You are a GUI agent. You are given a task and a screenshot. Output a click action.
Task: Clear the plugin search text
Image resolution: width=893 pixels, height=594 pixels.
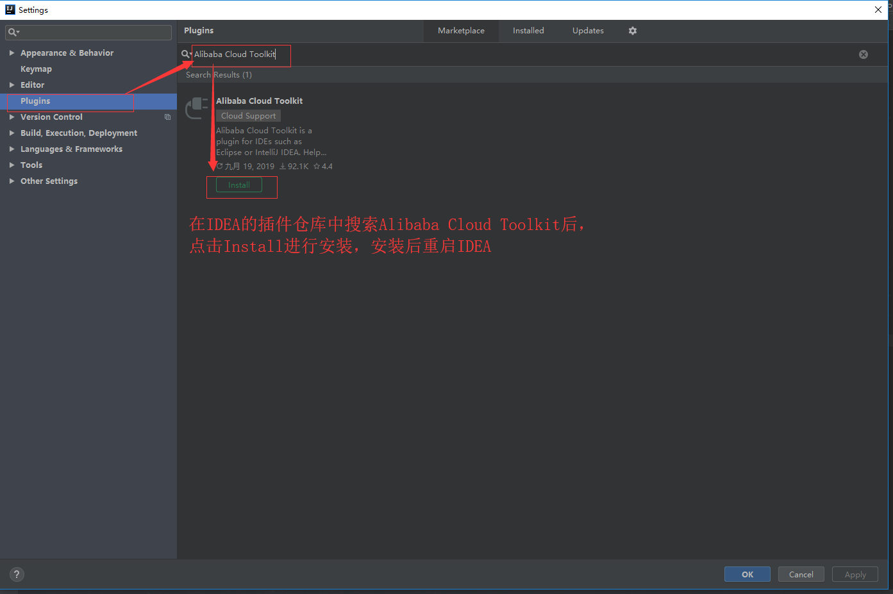click(x=864, y=54)
